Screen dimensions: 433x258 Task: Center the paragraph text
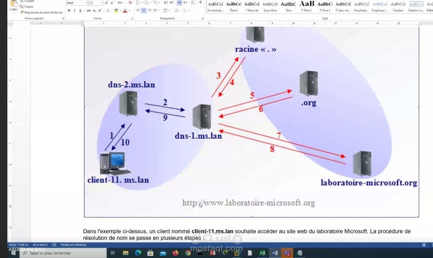[x=144, y=10]
